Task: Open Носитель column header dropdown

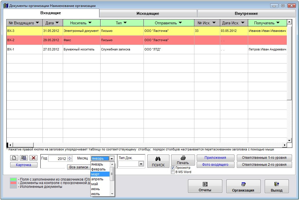Action: point(90,23)
